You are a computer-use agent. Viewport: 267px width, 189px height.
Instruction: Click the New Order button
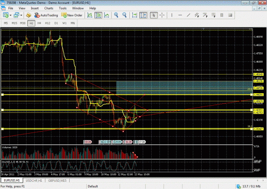(x=72, y=15)
